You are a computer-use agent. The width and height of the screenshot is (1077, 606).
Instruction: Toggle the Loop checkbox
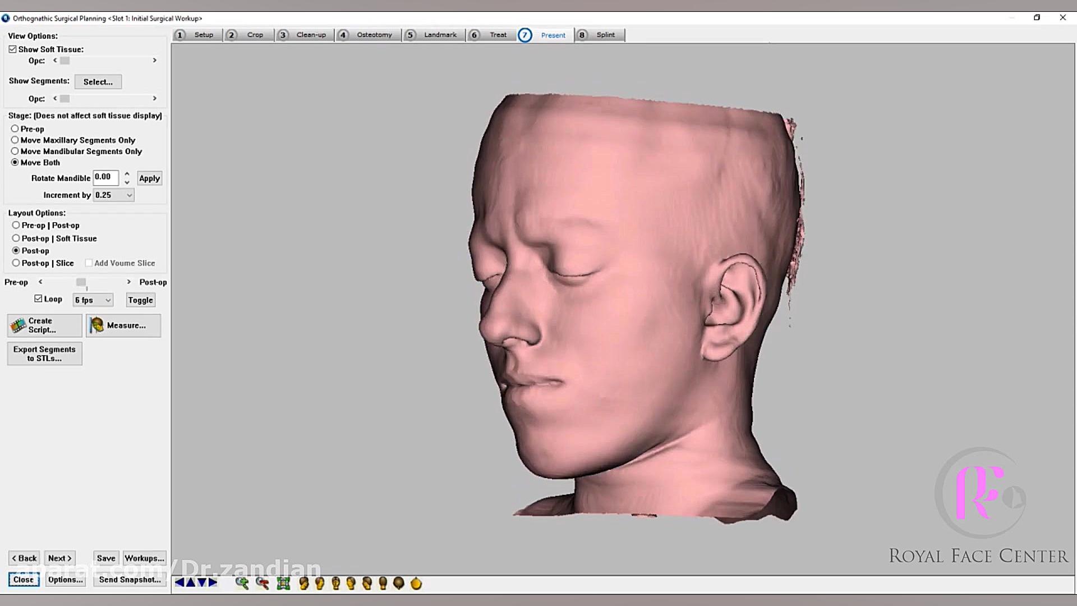[38, 299]
